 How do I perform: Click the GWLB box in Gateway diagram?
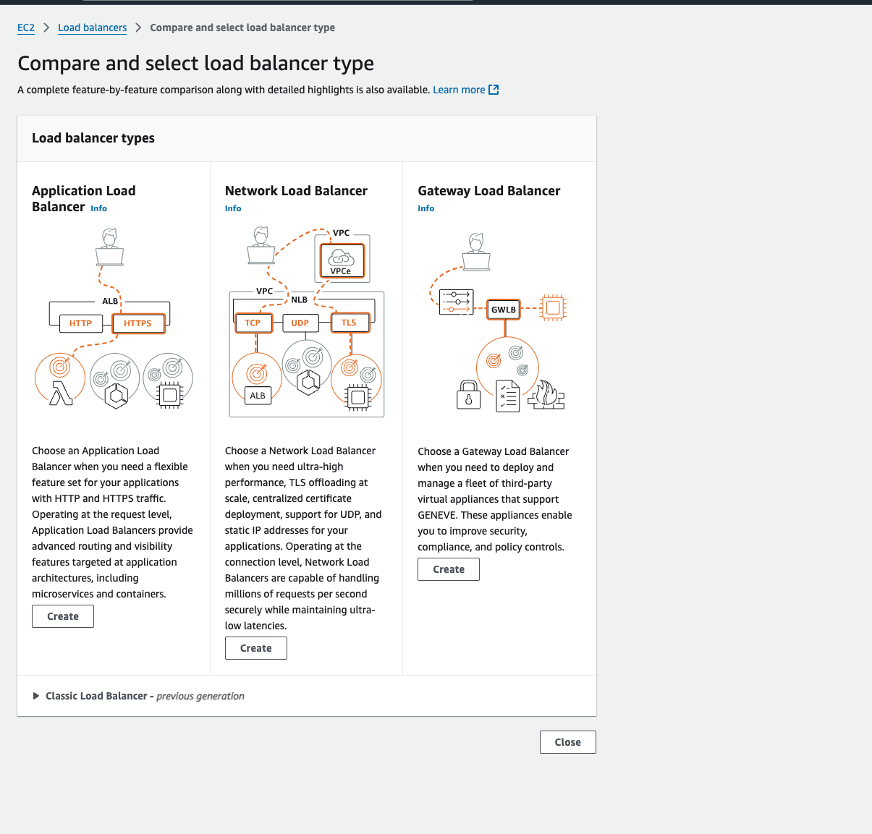tap(504, 310)
